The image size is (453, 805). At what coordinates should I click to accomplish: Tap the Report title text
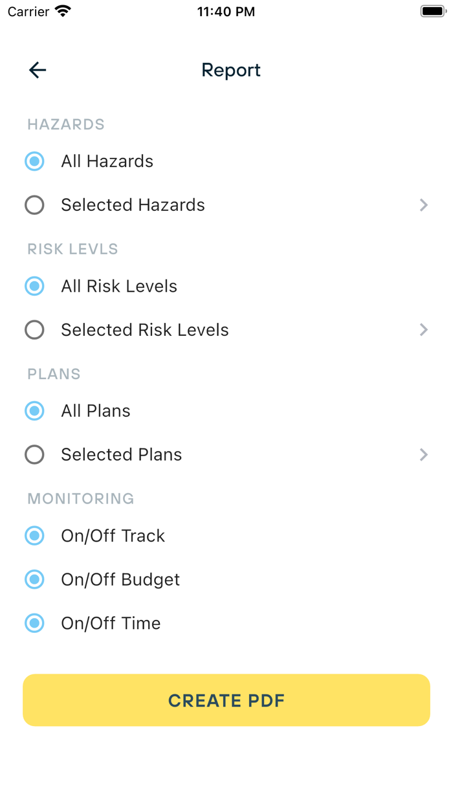tap(230, 70)
